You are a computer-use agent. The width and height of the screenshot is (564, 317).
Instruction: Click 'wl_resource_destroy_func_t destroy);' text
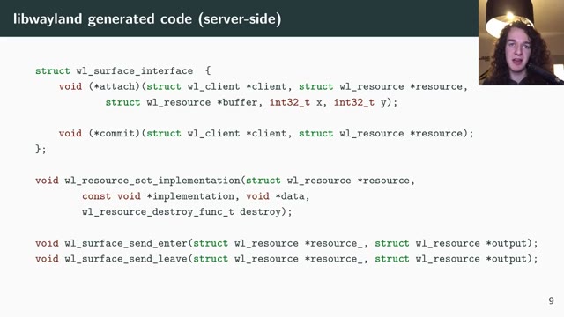187,212
